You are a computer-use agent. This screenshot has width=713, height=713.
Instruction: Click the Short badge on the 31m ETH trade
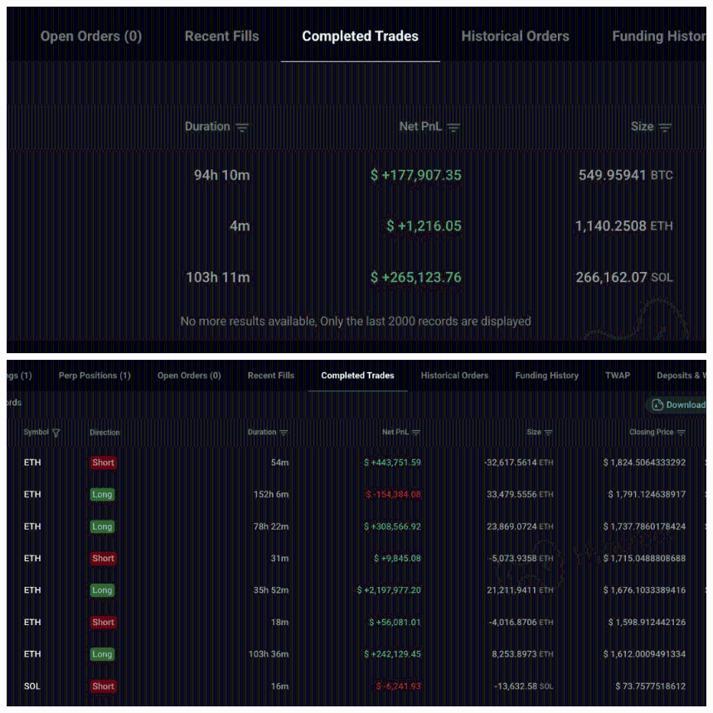[x=104, y=559]
